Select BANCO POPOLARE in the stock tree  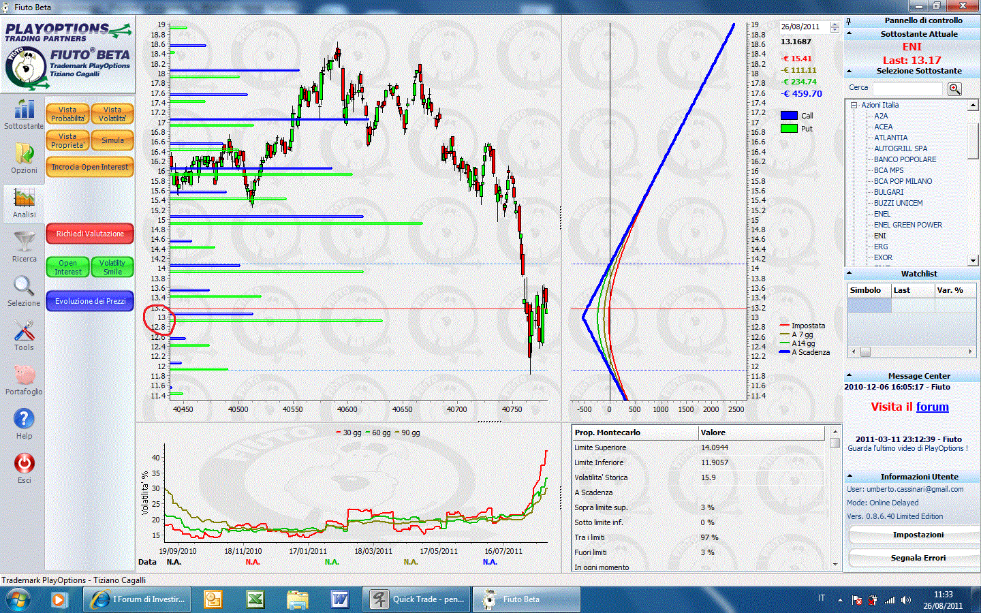[x=905, y=159]
